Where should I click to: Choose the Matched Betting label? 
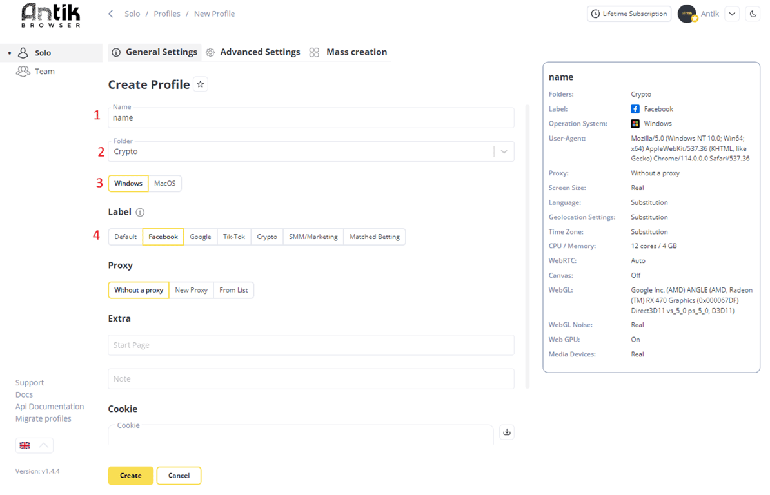click(374, 237)
